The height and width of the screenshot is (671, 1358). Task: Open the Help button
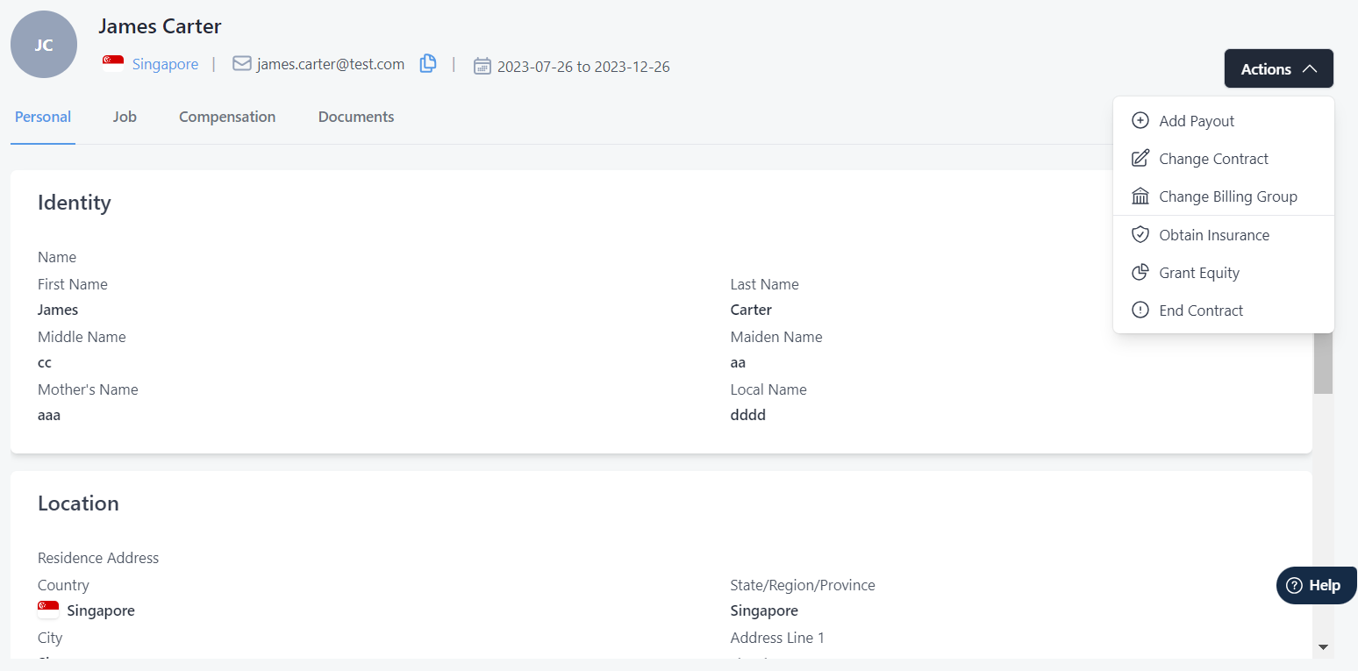(1315, 585)
